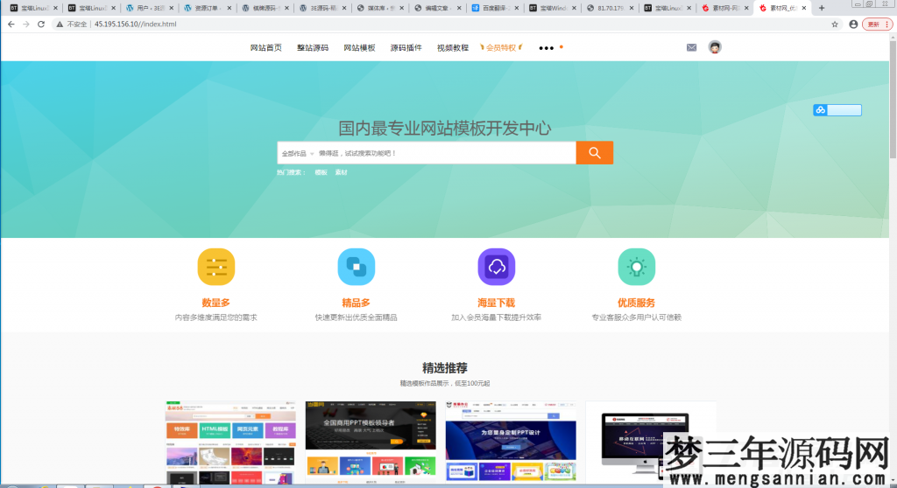Open the 视频教程 menu item

(x=453, y=48)
